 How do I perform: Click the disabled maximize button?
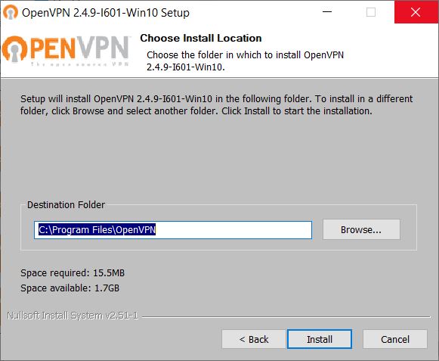pyautogui.click(x=371, y=12)
